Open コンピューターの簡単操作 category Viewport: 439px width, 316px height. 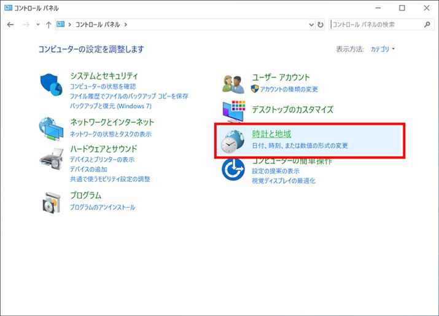click(x=292, y=161)
